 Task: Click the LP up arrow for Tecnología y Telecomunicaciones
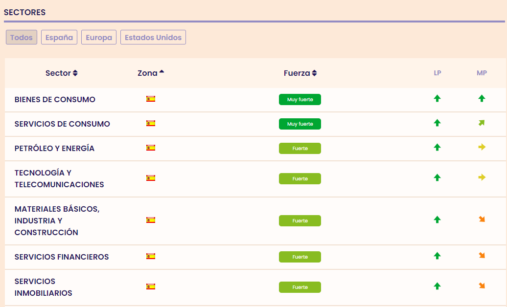(x=437, y=178)
